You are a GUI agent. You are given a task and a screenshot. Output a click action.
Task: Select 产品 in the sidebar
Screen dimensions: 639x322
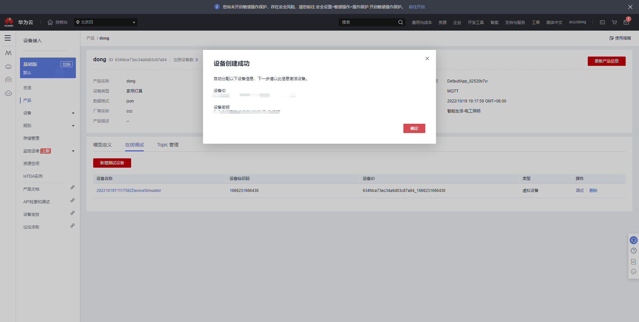(x=27, y=100)
